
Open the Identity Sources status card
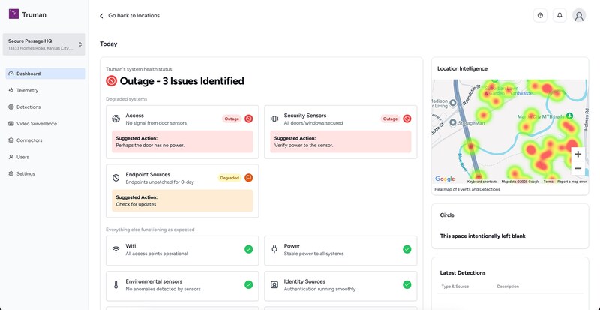340,285
